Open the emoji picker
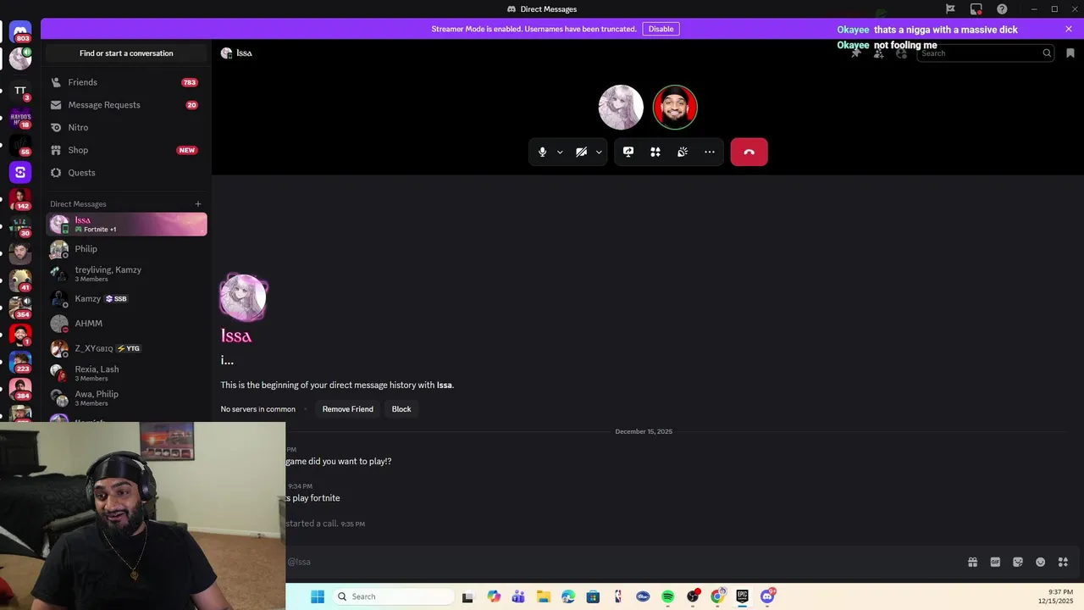Screen dimensions: 1084x610 coord(1041,562)
